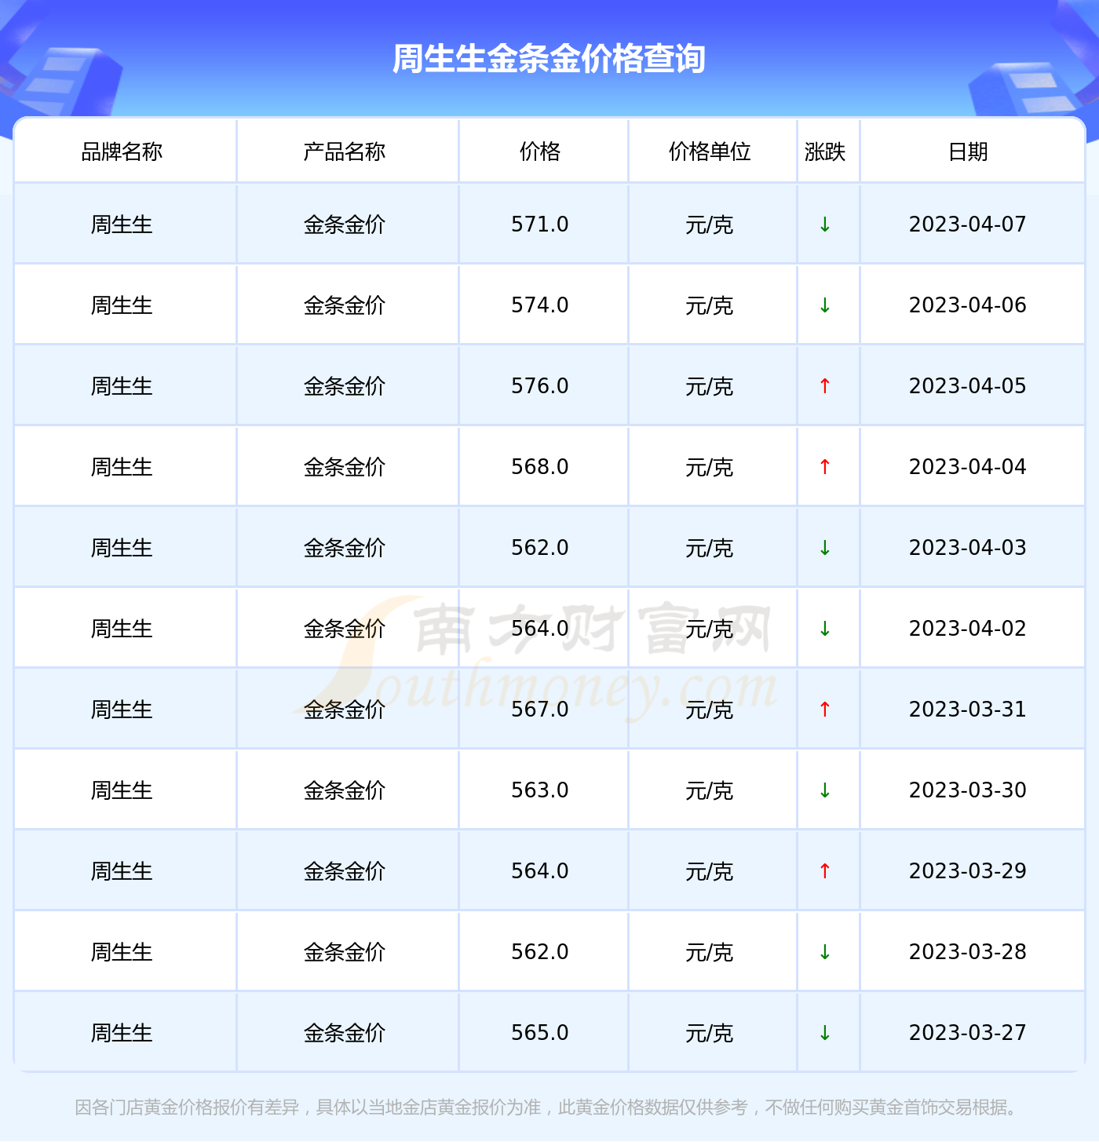This screenshot has height=1142, width=1099.
Task: Select the 价格单位 column header
Action: pyautogui.click(x=710, y=151)
